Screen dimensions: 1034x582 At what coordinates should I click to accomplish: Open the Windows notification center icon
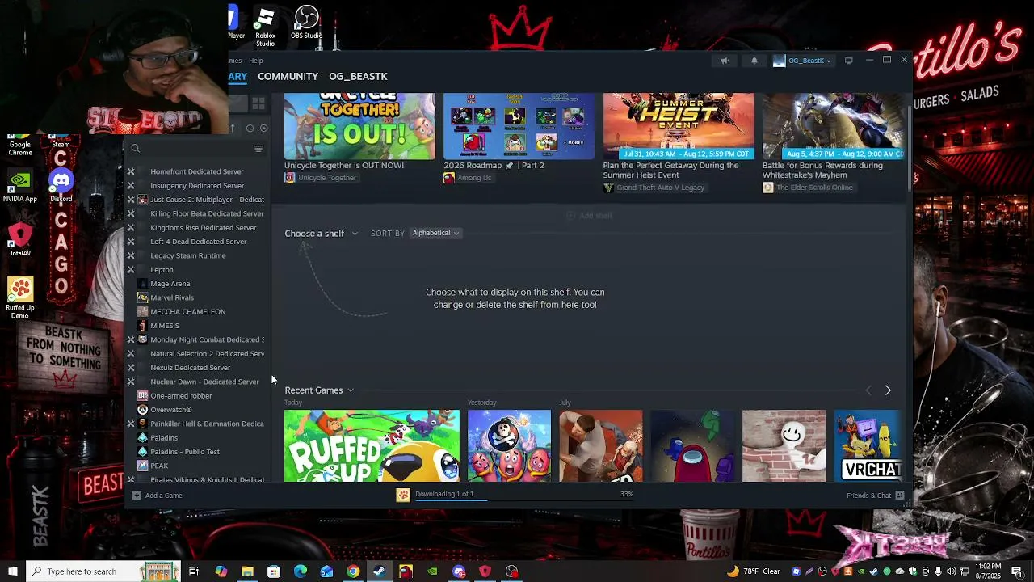click(x=1016, y=571)
